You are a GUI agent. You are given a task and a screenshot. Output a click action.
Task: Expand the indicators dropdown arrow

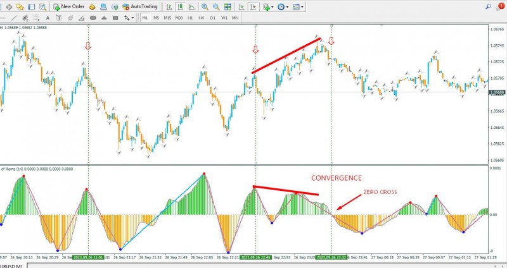(273, 7)
